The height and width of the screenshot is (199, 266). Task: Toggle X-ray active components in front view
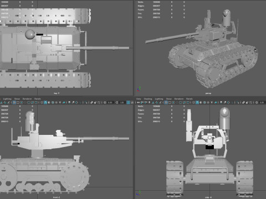pos(95,102)
